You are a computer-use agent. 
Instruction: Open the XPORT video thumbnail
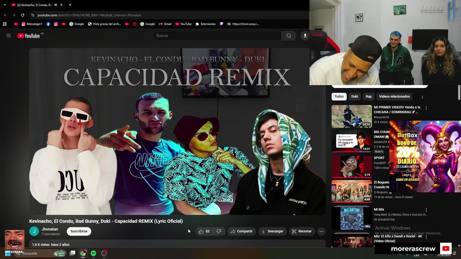click(x=352, y=167)
